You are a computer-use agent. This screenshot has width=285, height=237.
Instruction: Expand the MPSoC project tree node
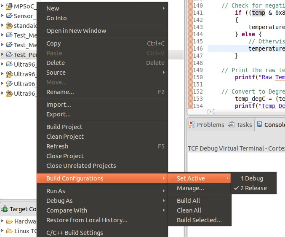point(2,6)
